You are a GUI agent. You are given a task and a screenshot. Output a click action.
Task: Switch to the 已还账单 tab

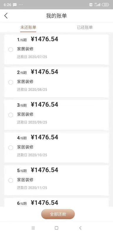click(85, 27)
